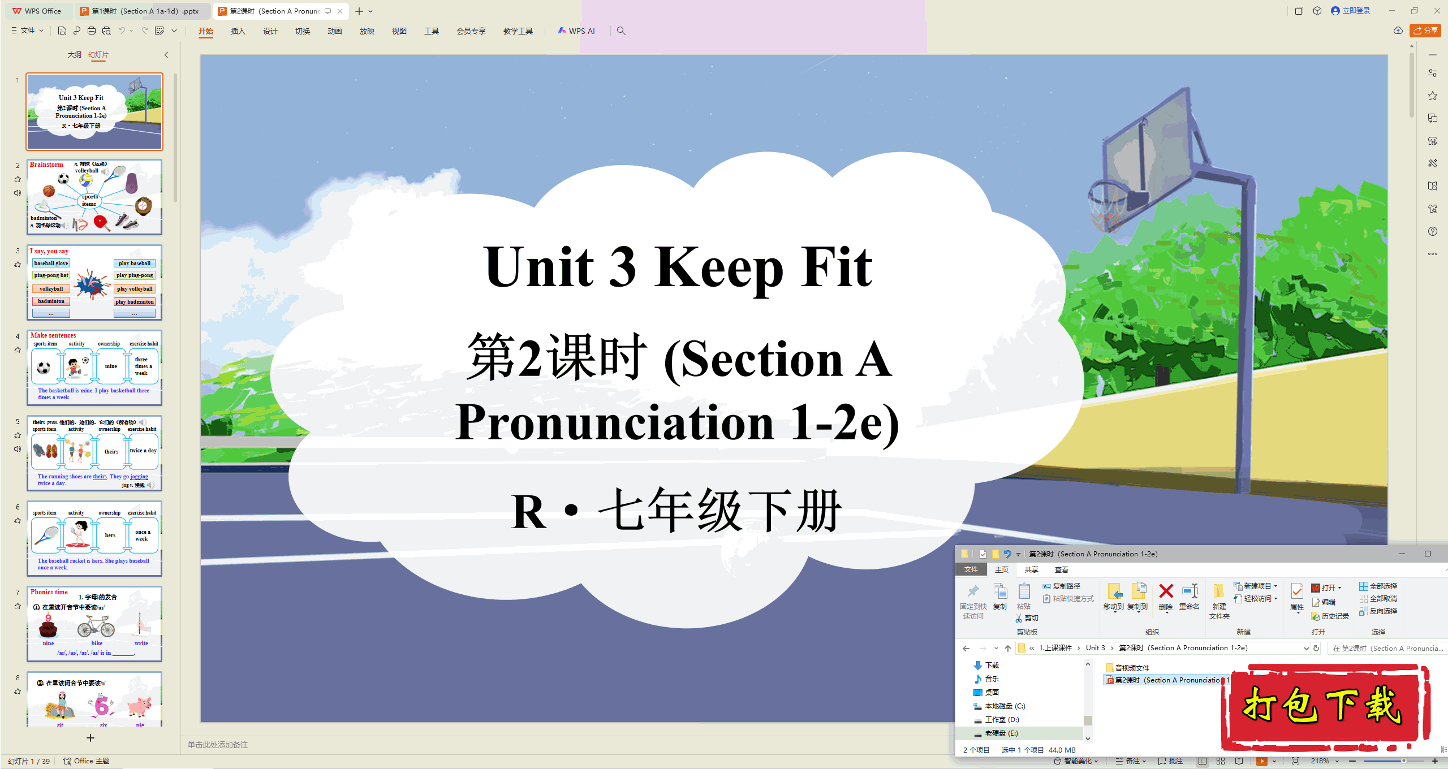Screen dimensions: 1448x769
Task: Click the Delete red X in Explorer ribbon
Action: coord(1166,591)
